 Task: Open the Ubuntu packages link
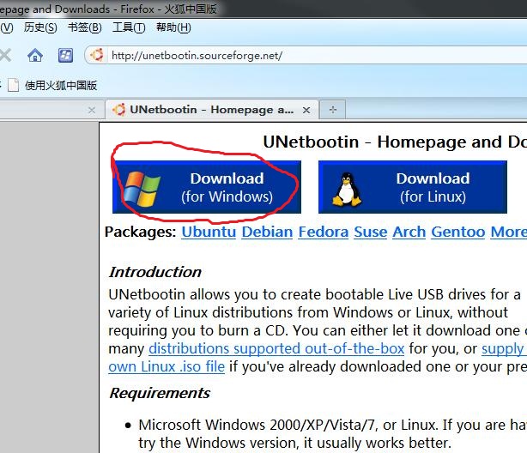tap(209, 232)
